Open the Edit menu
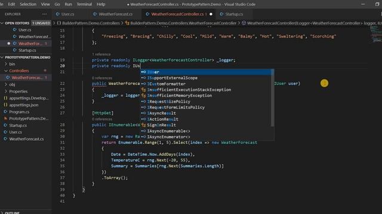 pyautogui.click(x=11, y=4)
